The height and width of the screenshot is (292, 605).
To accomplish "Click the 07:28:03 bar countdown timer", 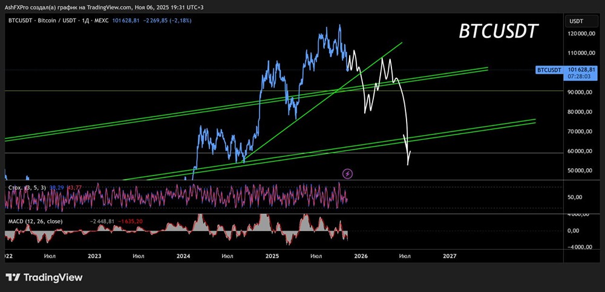I will [580, 77].
